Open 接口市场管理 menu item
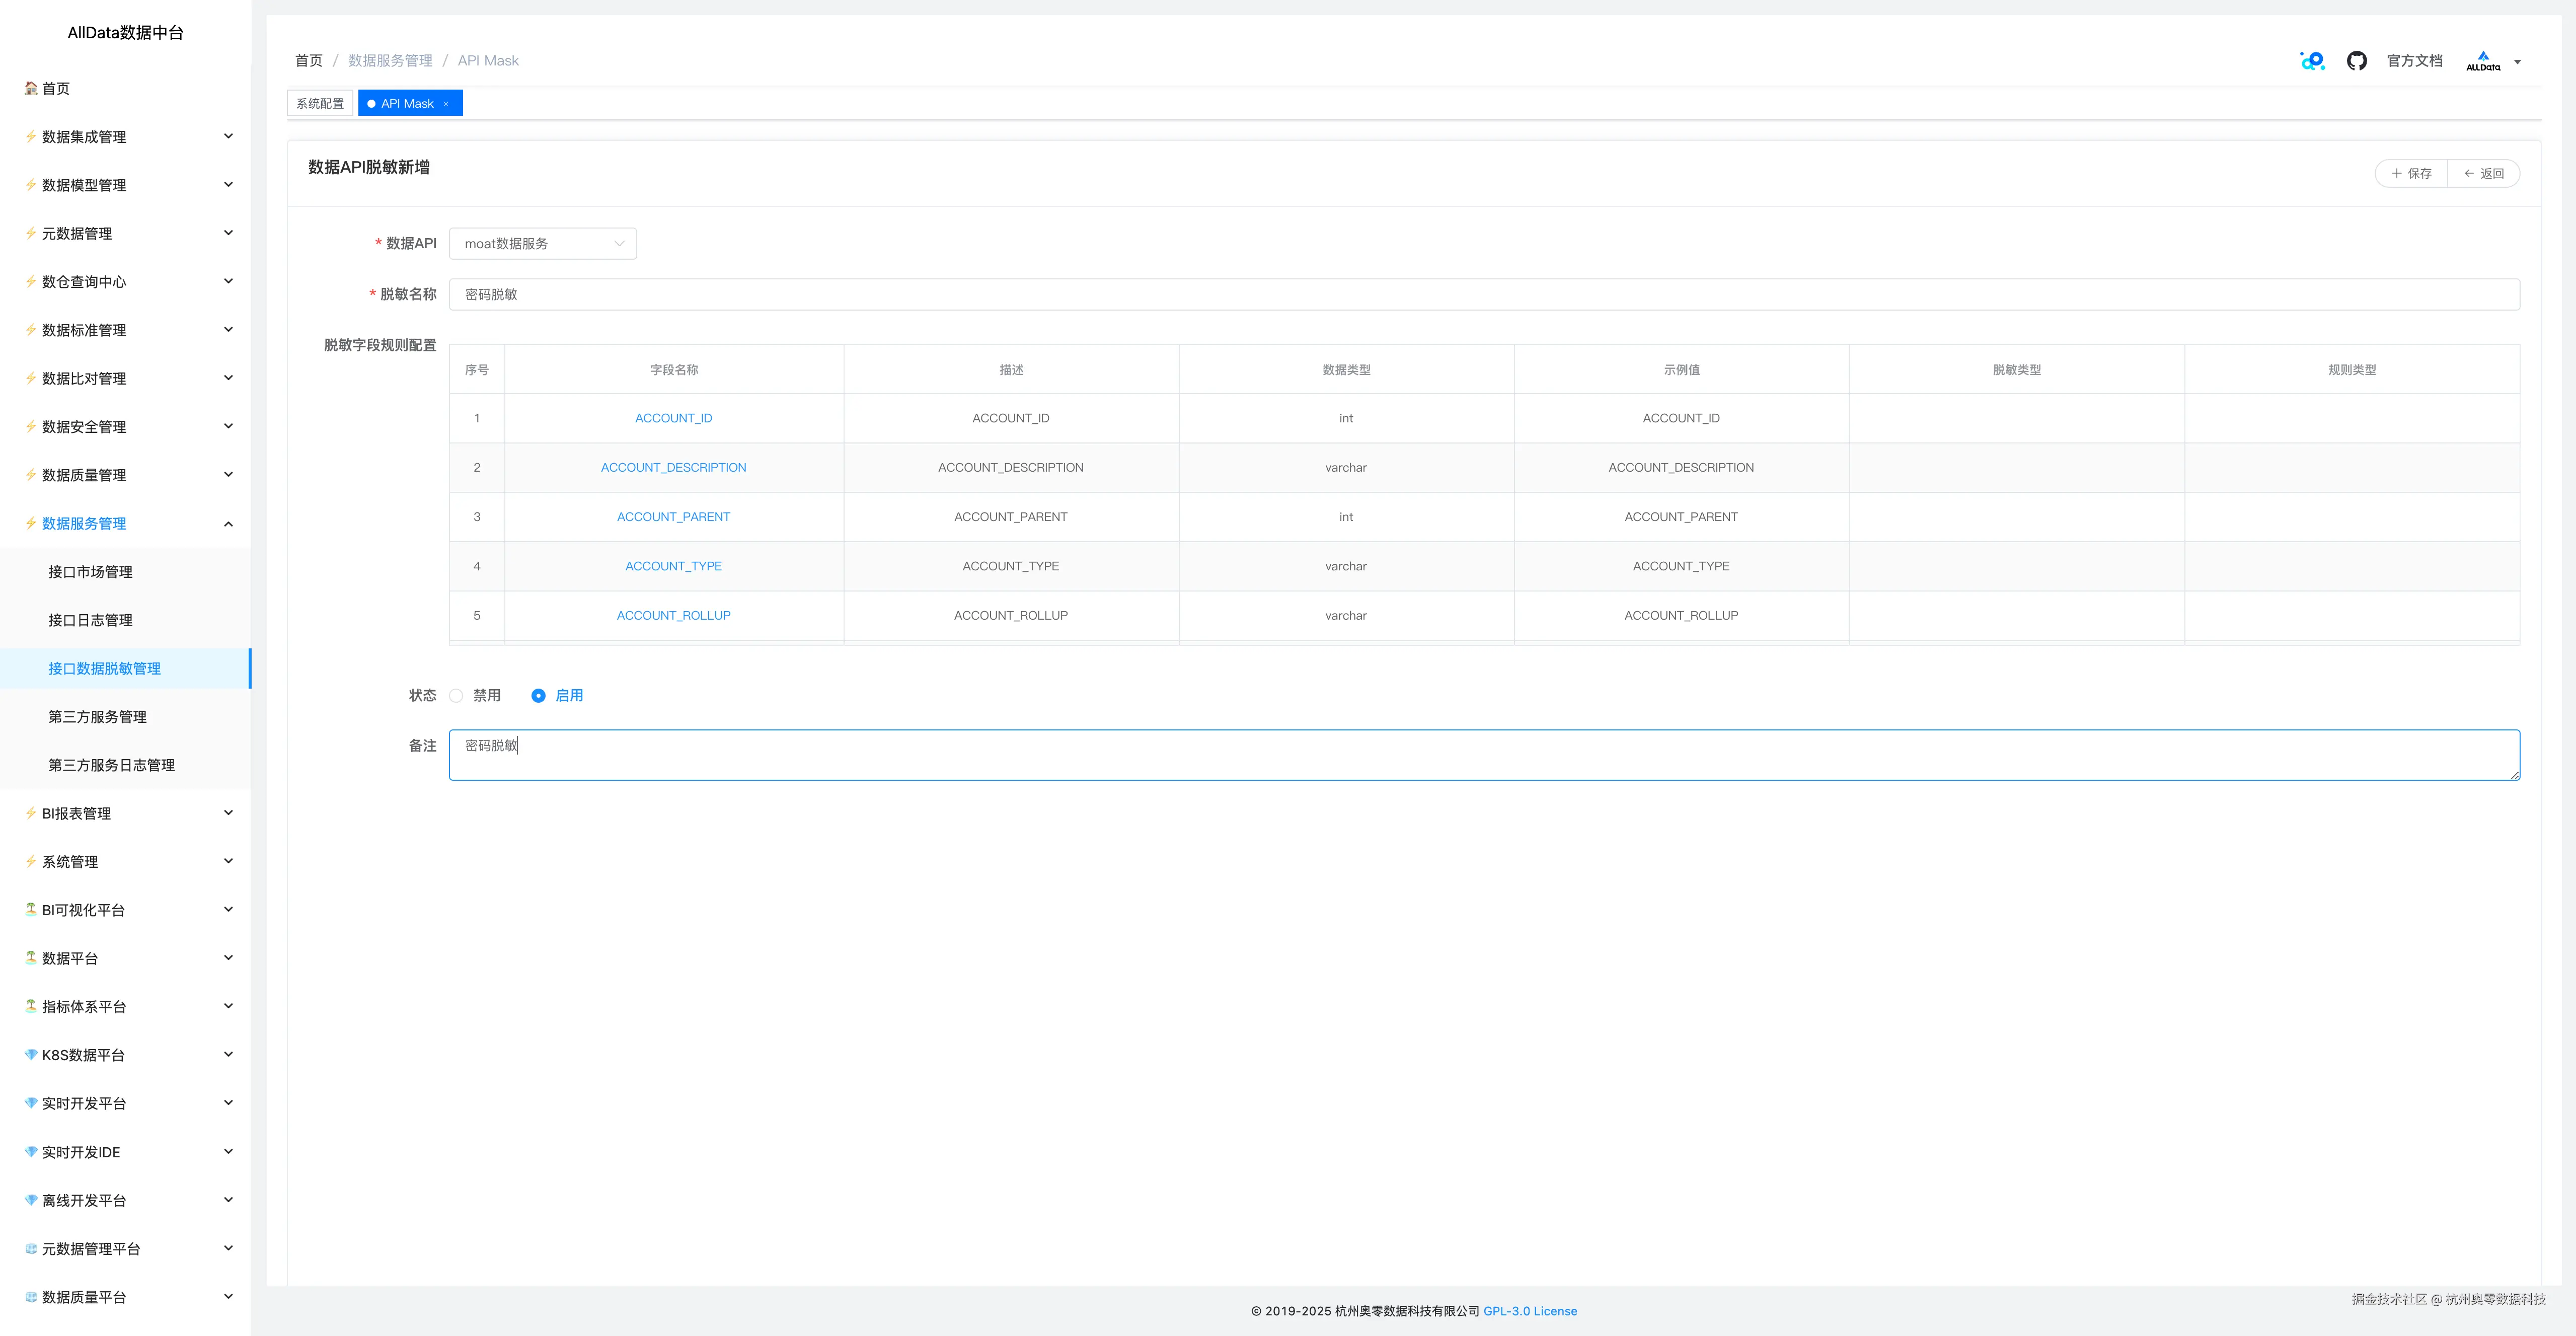 pyautogui.click(x=90, y=572)
